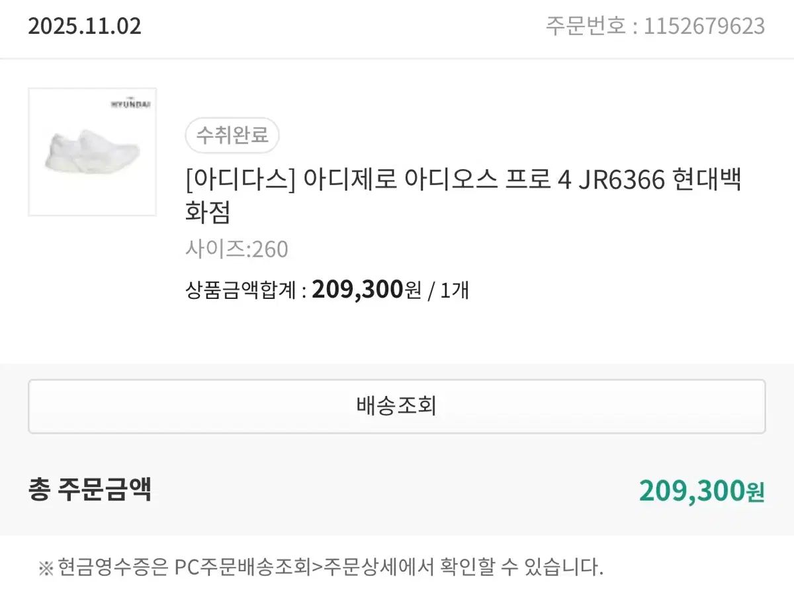Click the order number 1152679623
This screenshot has width=794, height=607.
[x=704, y=26]
